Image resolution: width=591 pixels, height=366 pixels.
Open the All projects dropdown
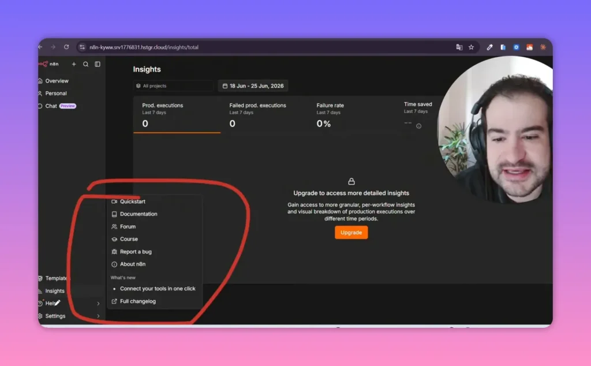173,86
